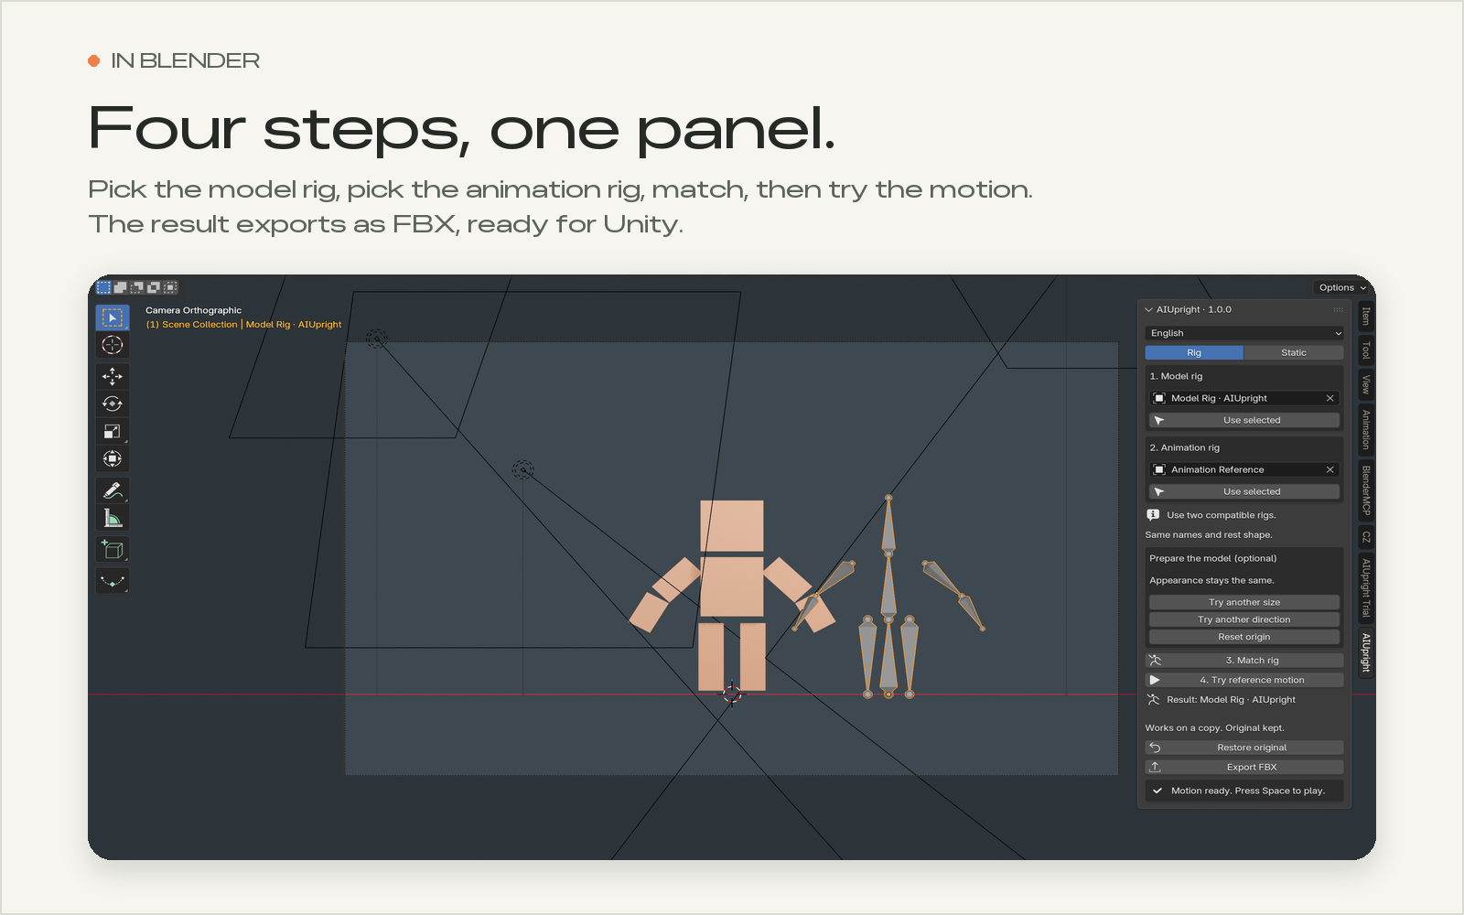The image size is (1464, 915).
Task: Switch panel mode to Static
Action: coord(1294,352)
